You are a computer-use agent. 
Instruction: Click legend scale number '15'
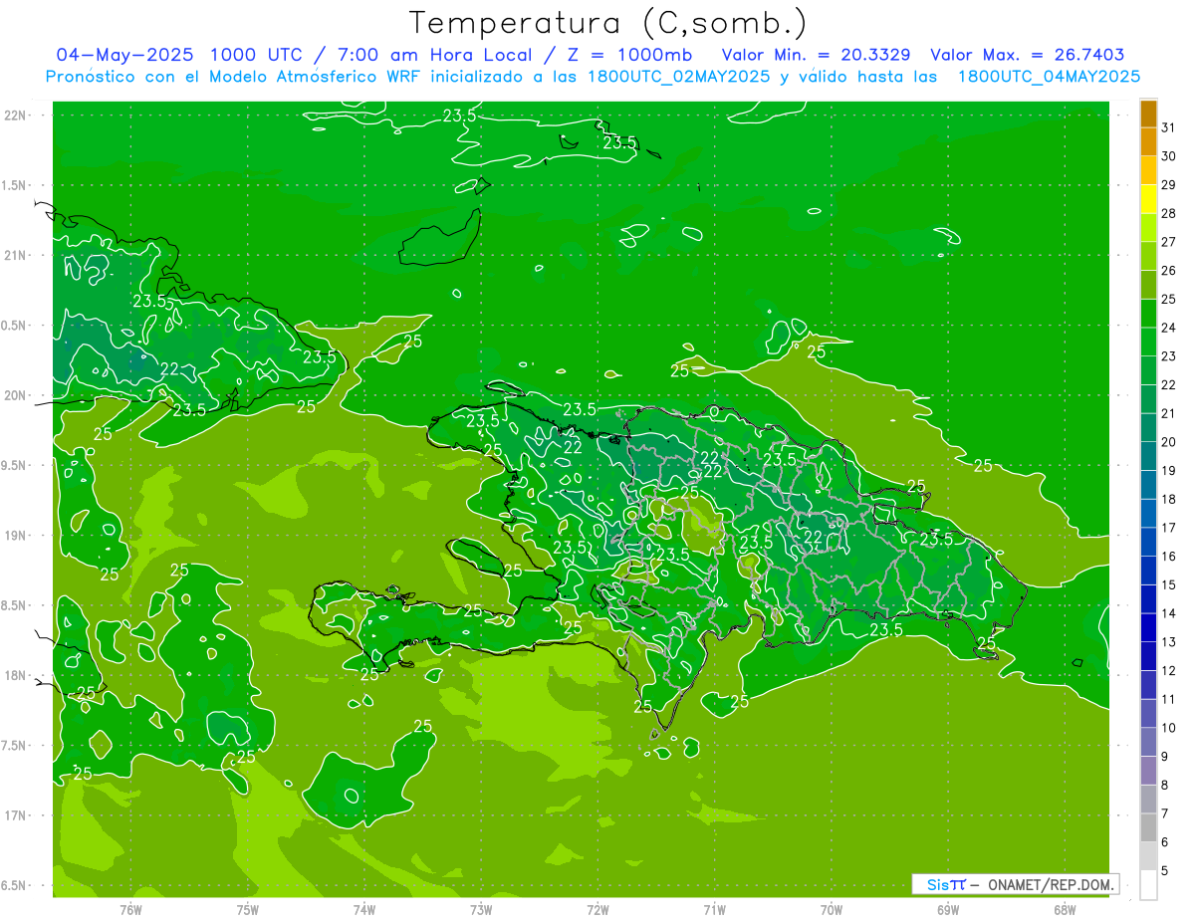pyautogui.click(x=1169, y=584)
